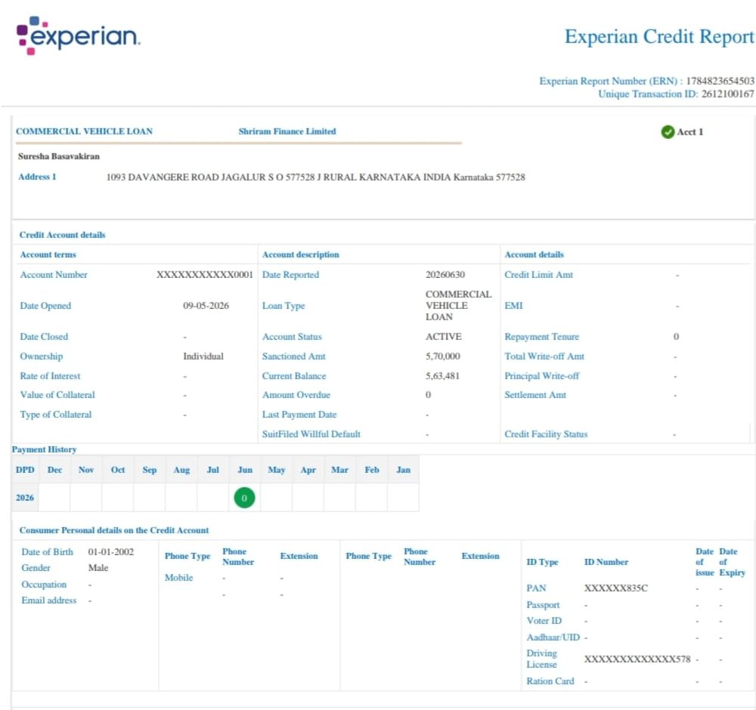Select the ERN number 1784823654503
The image size is (756, 710).
[720, 80]
